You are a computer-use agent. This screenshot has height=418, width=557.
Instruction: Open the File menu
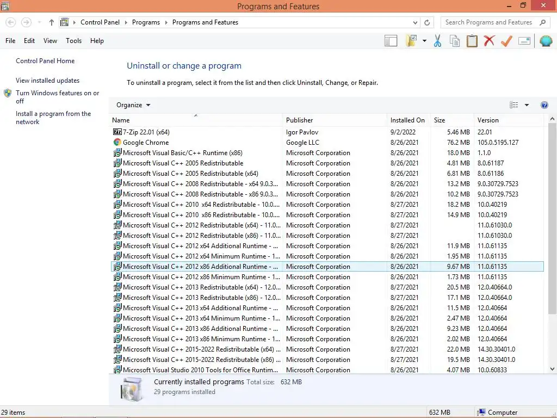[10, 41]
